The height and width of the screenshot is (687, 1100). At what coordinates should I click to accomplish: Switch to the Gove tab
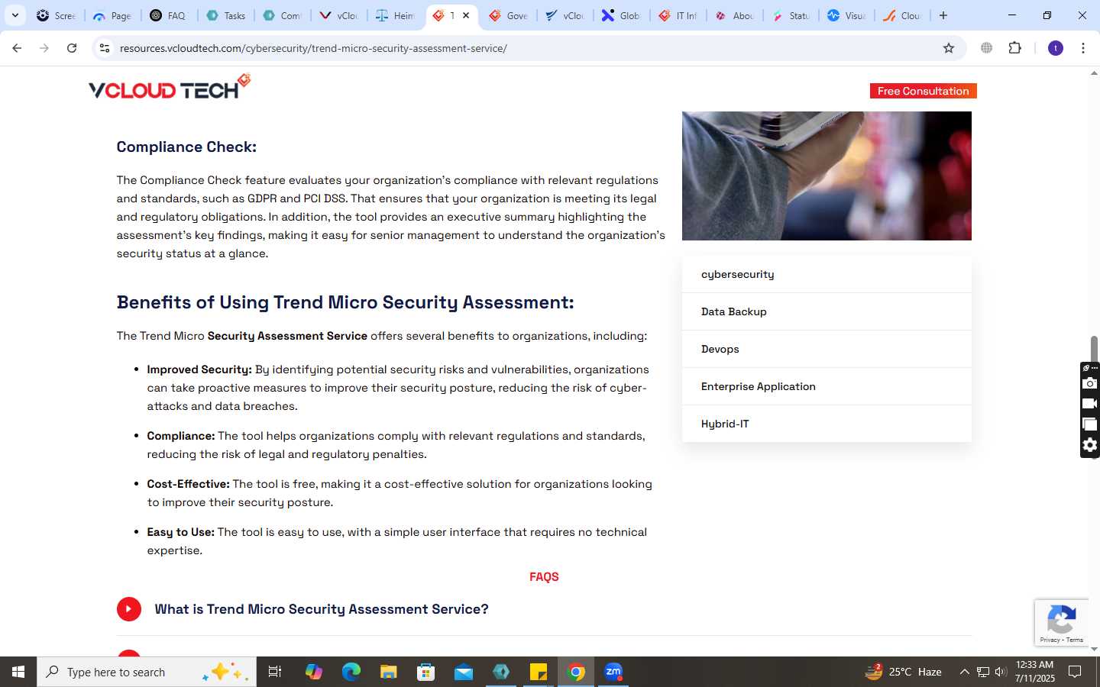click(508, 15)
